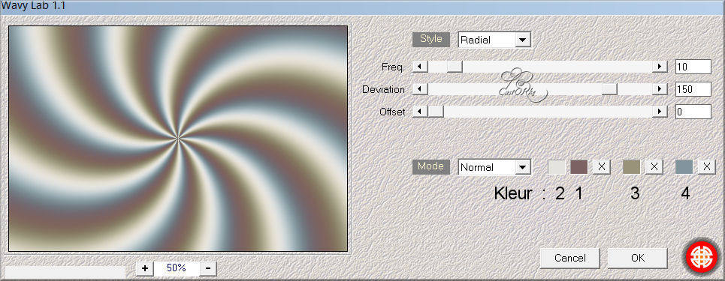Zoom in preview with plus button
The width and height of the screenshot is (725, 281).
coord(145,268)
